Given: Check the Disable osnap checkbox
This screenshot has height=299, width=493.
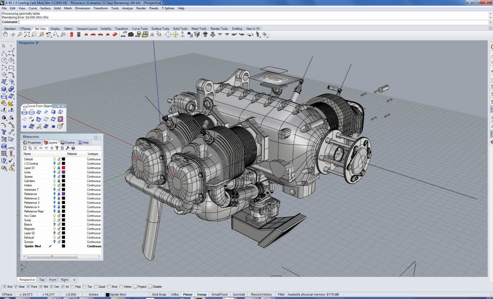Looking at the screenshot, I should click(150, 287).
